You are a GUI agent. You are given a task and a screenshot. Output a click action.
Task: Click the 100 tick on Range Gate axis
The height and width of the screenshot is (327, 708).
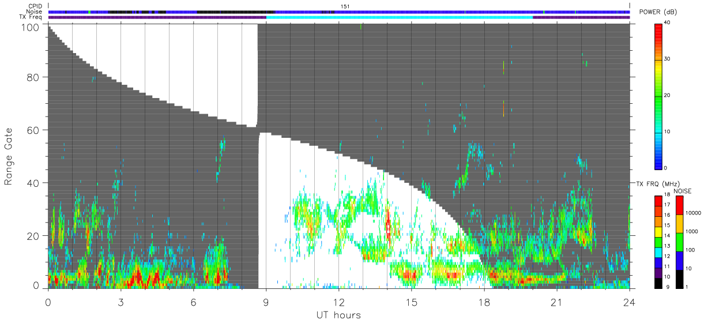(x=31, y=27)
